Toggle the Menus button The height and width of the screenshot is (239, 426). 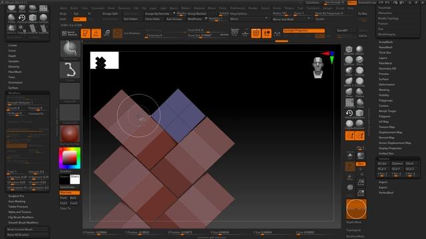click(x=352, y=3)
